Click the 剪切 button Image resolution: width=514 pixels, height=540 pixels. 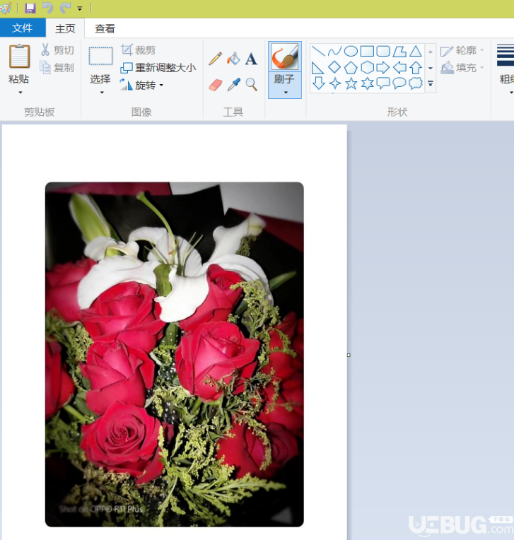point(57,50)
